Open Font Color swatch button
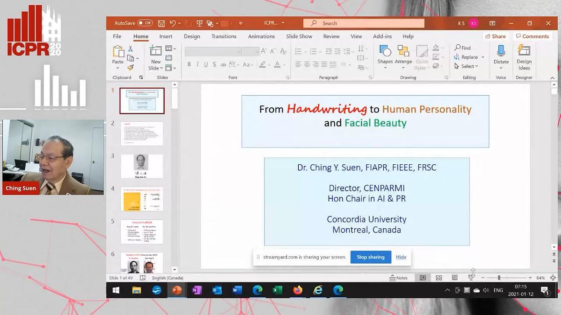This screenshot has width=561, height=315. pos(277,64)
